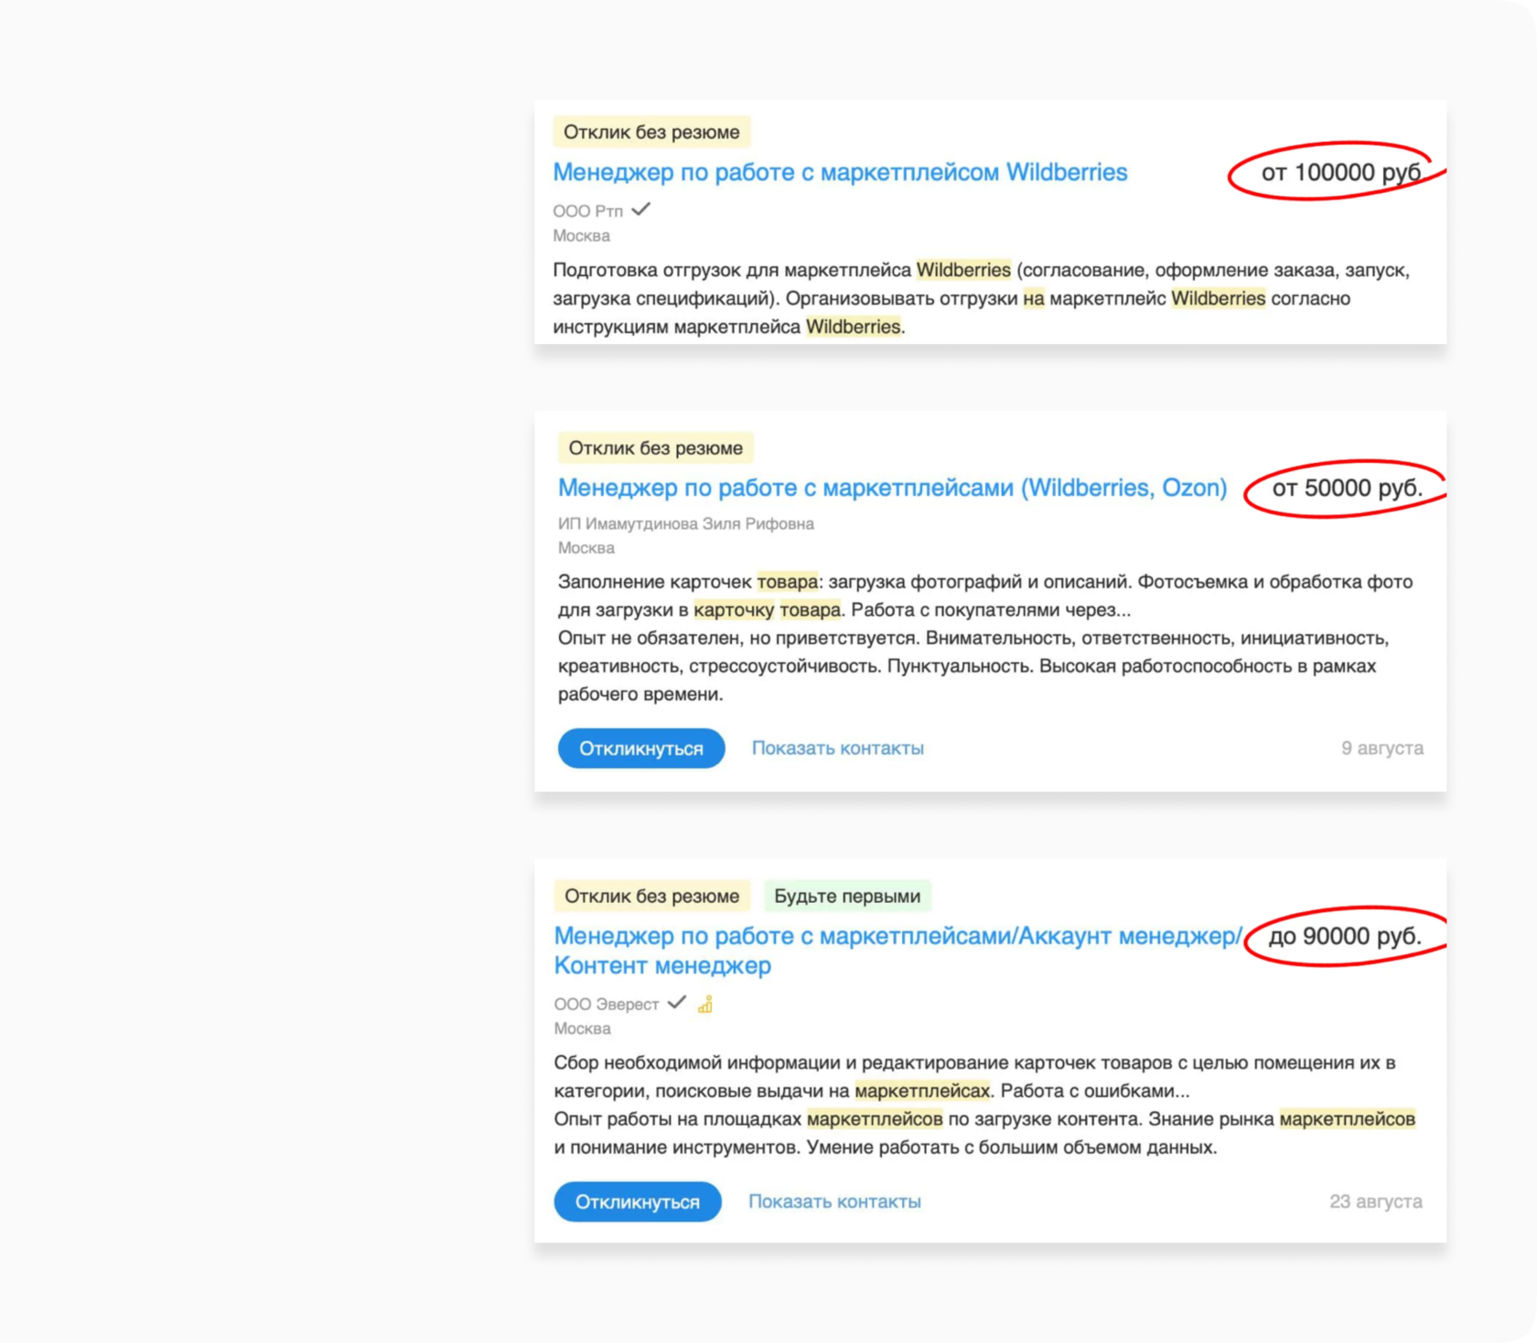Open the Аккаунт менеджер/Контент менеджер vacancy
Image resolution: width=1537 pixels, height=1343 pixels.
pyautogui.click(x=897, y=937)
